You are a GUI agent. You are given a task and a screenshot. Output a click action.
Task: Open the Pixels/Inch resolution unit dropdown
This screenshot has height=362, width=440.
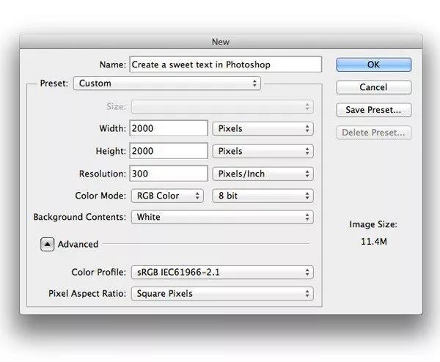point(263,174)
